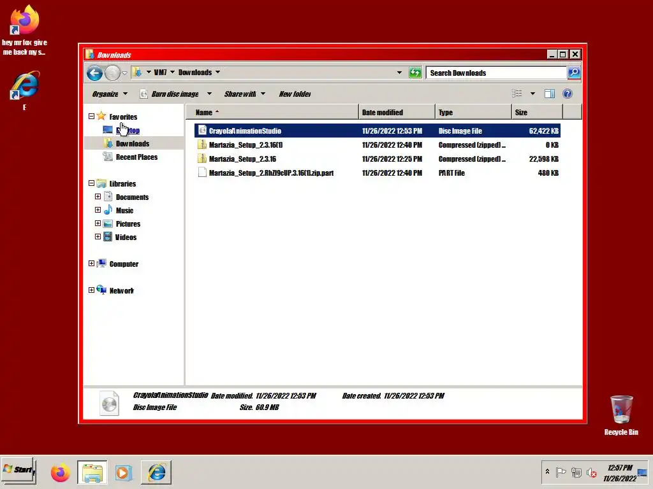The image size is (653, 489).
Task: Expand the Computer node
Action: pos(91,264)
